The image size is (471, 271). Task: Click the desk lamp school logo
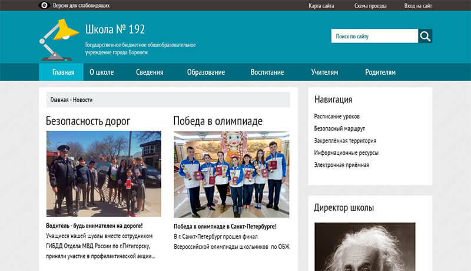click(59, 39)
